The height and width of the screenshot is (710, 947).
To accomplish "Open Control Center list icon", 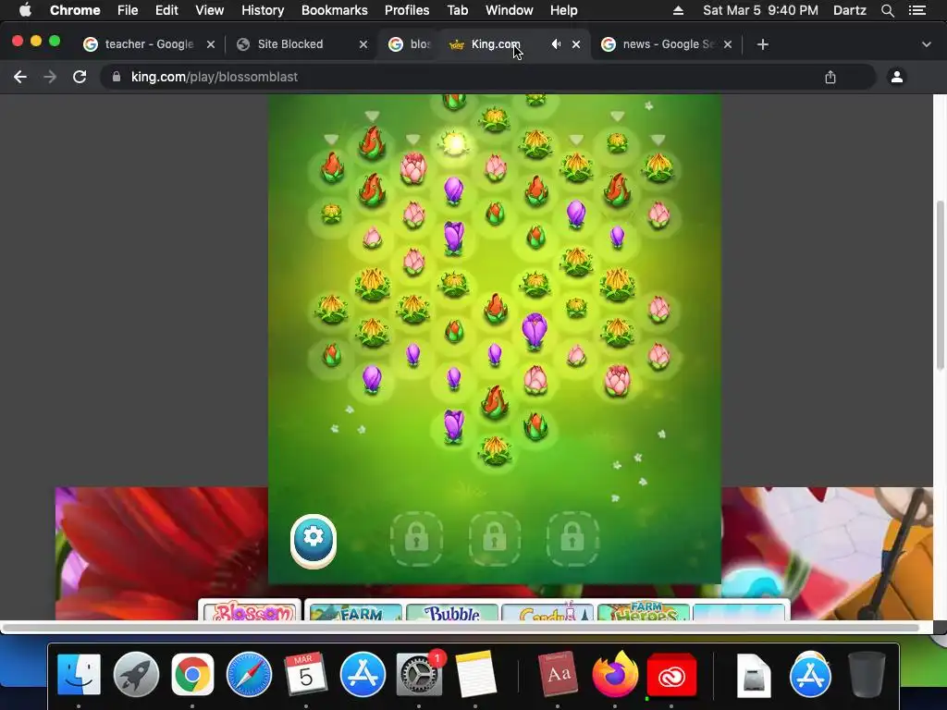I will [x=917, y=10].
